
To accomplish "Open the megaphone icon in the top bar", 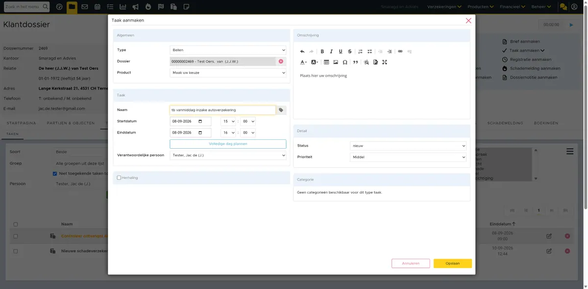I will pyautogui.click(x=135, y=7).
